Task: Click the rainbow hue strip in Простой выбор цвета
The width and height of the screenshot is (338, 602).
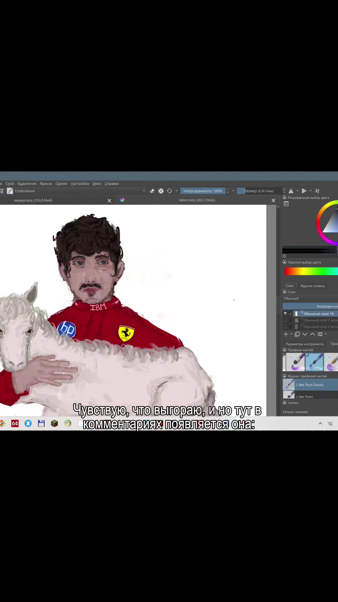Action: 311,272
